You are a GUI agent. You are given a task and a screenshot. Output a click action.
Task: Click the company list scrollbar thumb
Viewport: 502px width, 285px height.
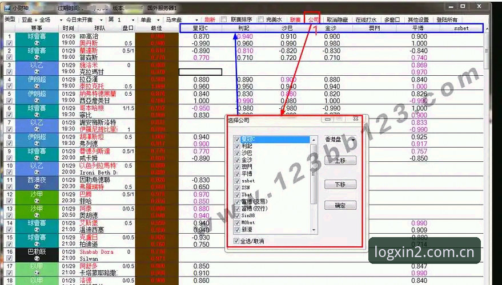tap(314, 174)
